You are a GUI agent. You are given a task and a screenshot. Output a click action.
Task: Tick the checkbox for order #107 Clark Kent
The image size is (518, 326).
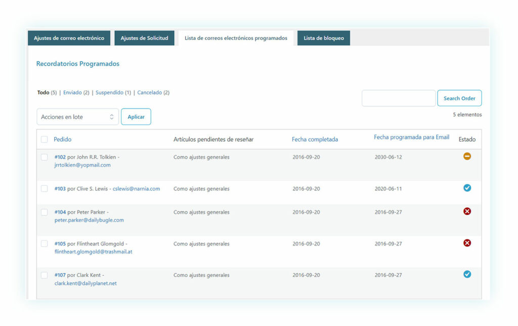45,275
